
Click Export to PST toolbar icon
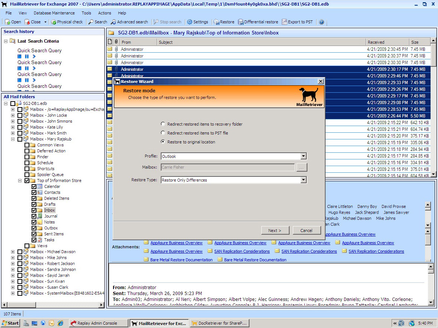pyautogui.click(x=284, y=22)
